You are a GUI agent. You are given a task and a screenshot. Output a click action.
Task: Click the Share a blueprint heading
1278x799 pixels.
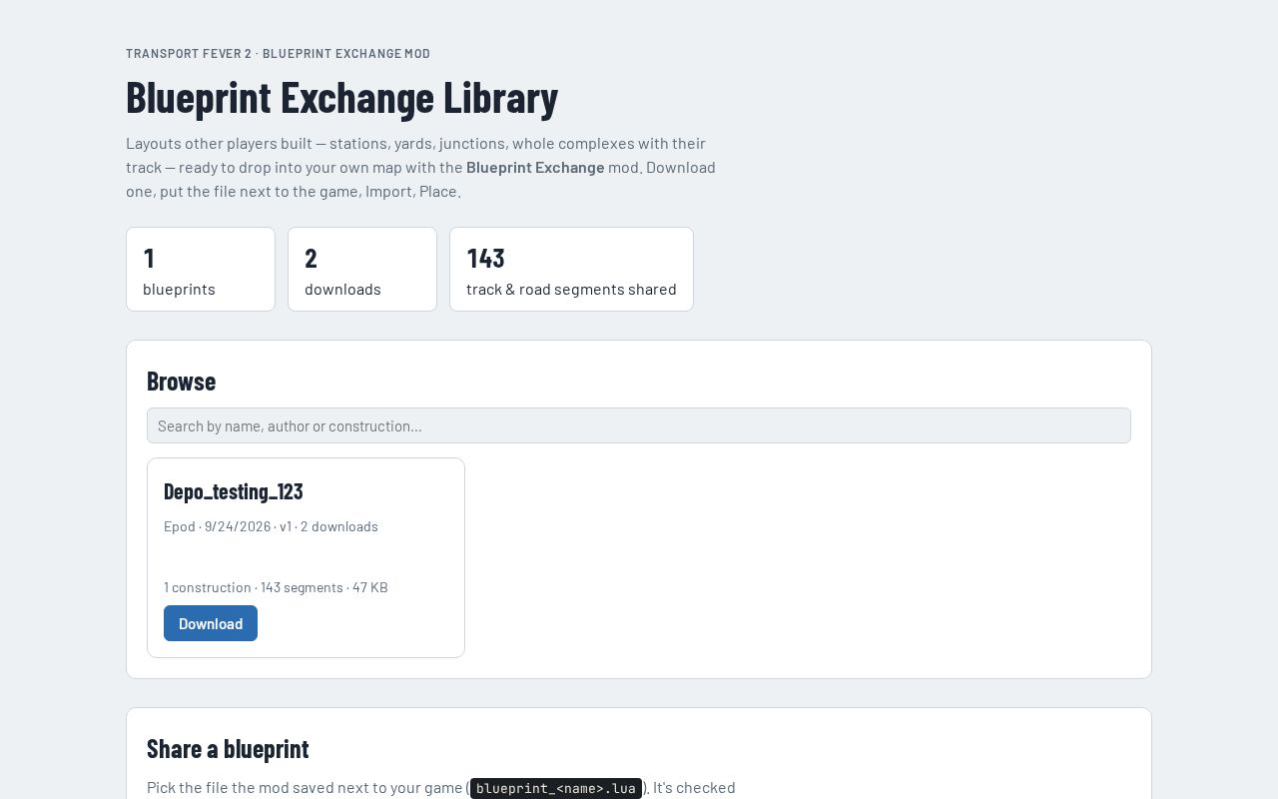[228, 748]
